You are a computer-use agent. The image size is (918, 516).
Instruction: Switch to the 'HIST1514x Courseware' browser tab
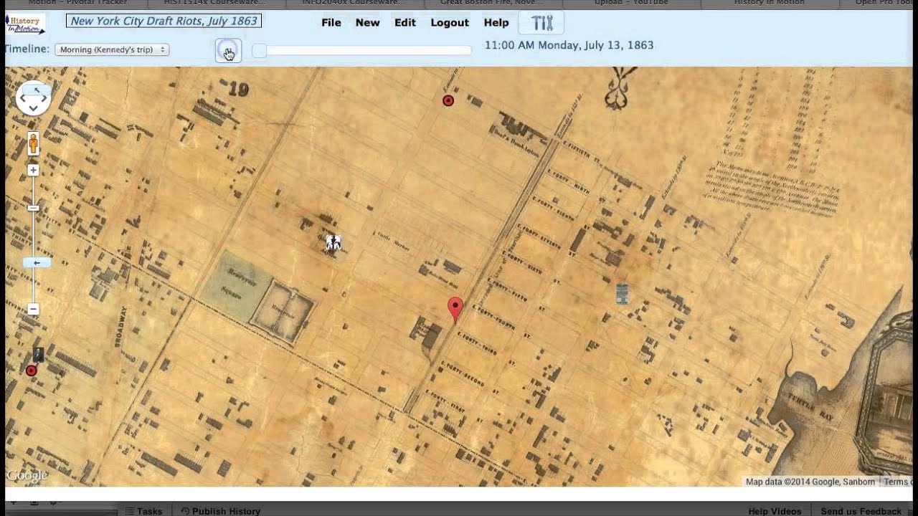[x=214, y=4]
